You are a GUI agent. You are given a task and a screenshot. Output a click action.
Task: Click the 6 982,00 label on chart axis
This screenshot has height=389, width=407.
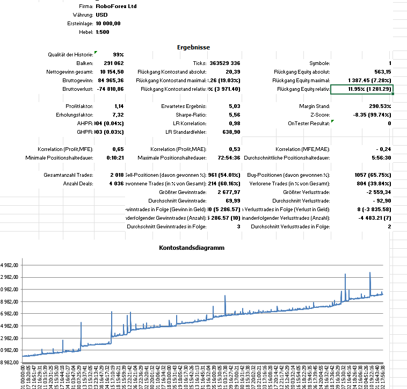[x=10, y=314]
